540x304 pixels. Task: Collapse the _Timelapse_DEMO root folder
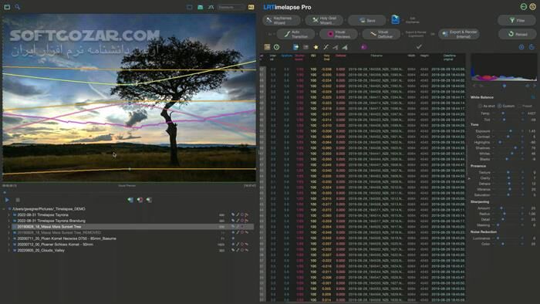(x=5, y=208)
